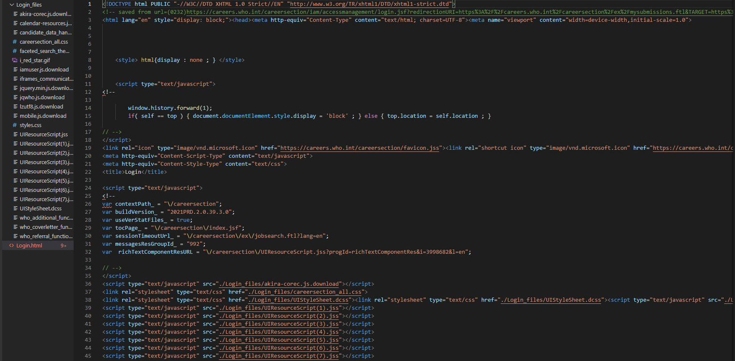
Task: Click the "tocPage_" variable name
Action: click(128, 228)
